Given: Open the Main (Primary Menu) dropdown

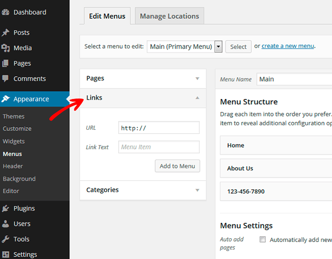Looking at the screenshot, I should click(184, 47).
